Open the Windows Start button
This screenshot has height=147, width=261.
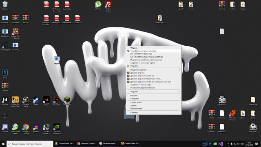click(x=3, y=144)
